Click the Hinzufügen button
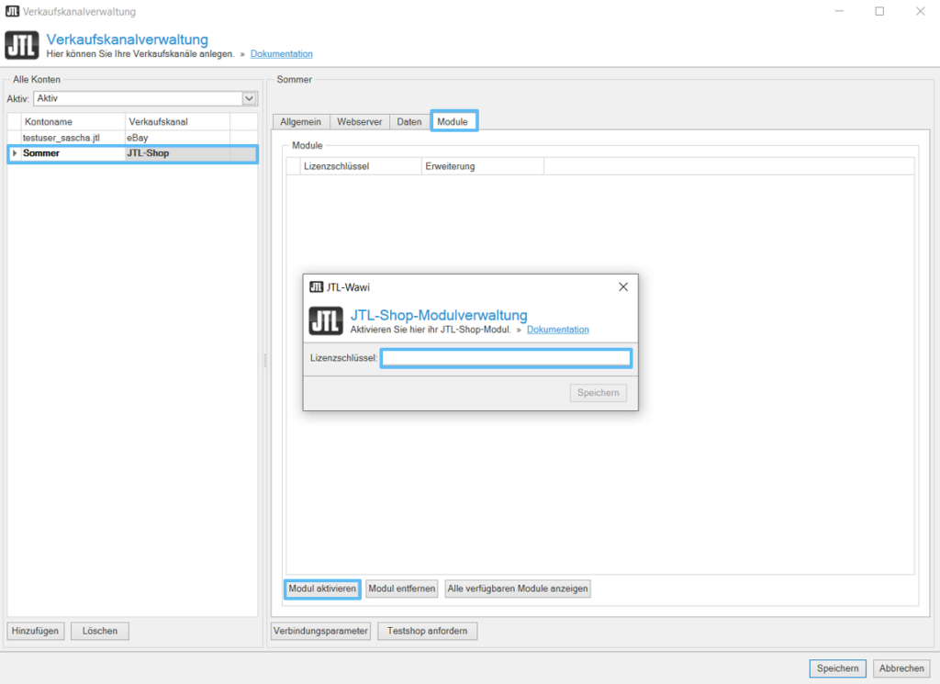940x684 pixels. [36, 631]
